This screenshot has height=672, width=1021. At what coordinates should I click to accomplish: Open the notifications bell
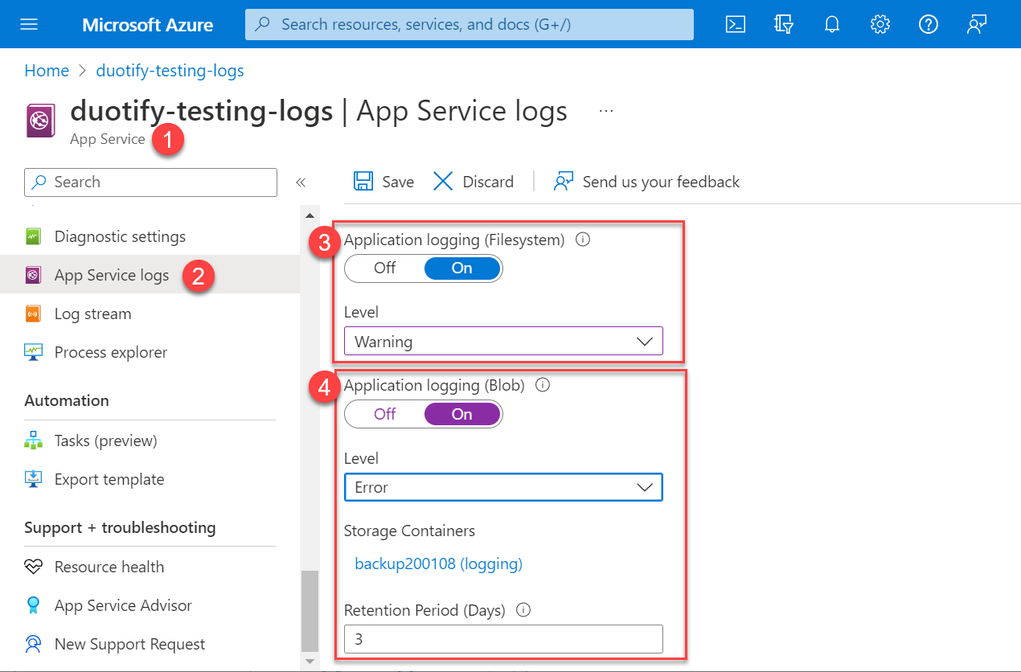(x=832, y=24)
